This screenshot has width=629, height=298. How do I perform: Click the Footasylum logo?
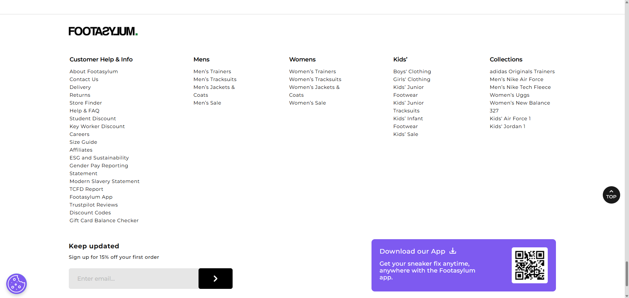[x=103, y=31]
